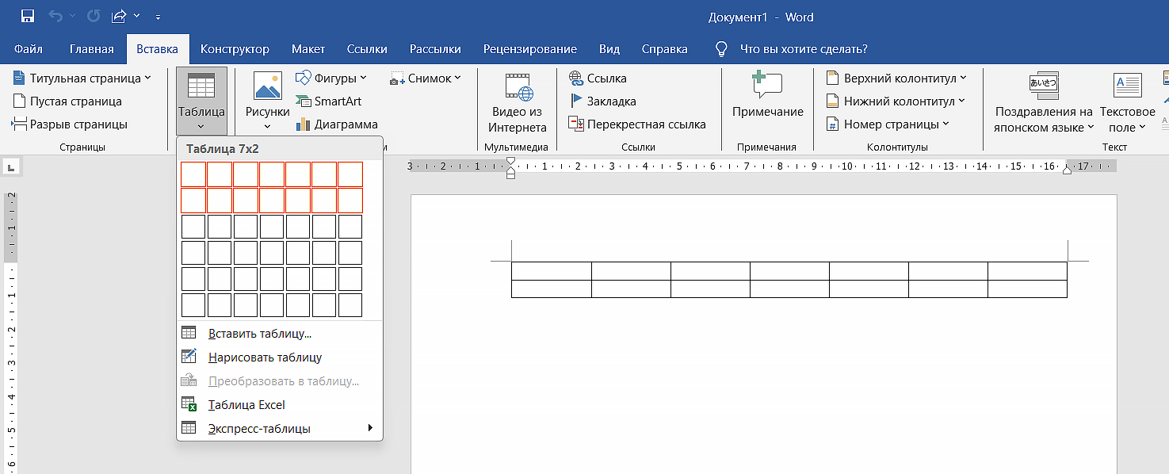This screenshot has width=1169, height=474.
Task: Click the Undo arrow icon
Action: pyautogui.click(x=55, y=17)
